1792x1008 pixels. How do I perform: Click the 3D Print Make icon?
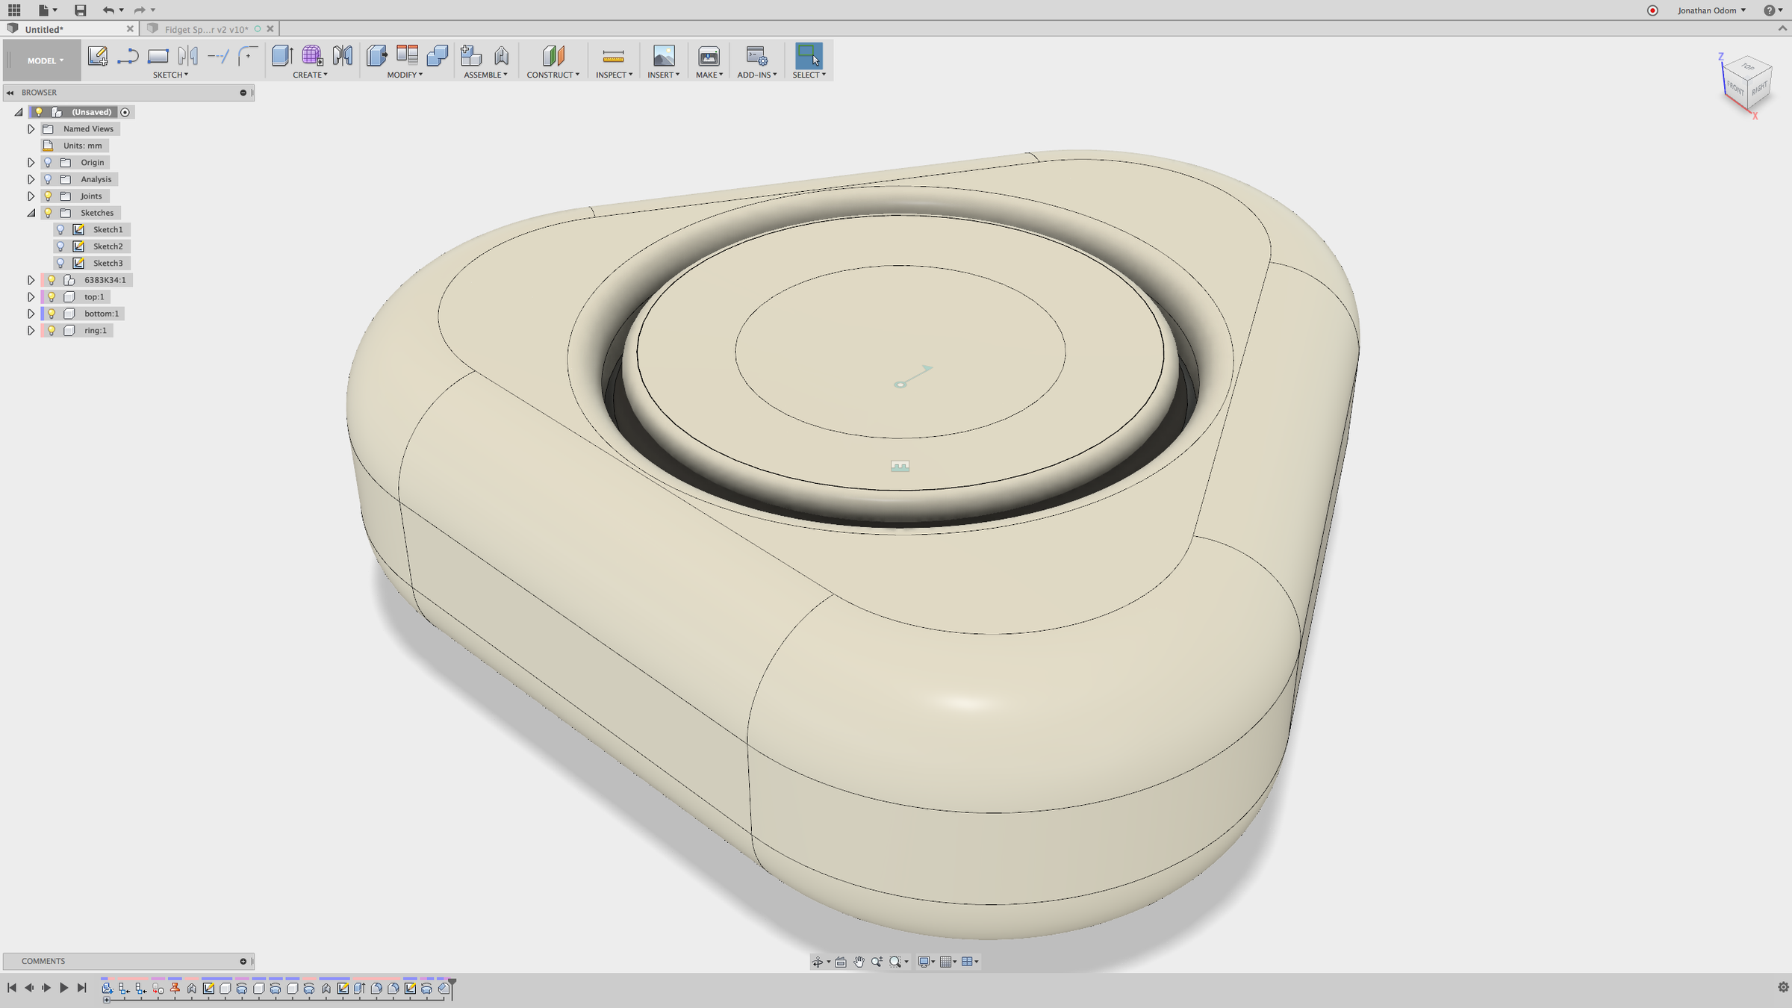[x=708, y=56]
